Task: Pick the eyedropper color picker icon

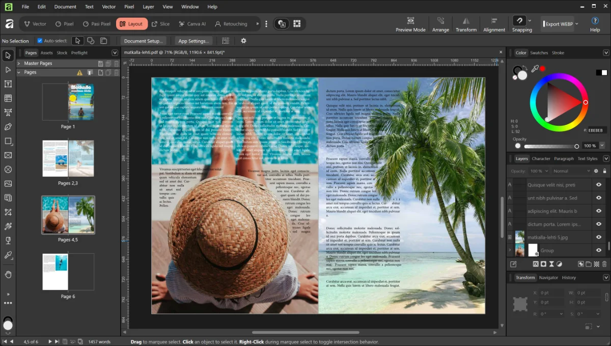Action: click(x=535, y=68)
